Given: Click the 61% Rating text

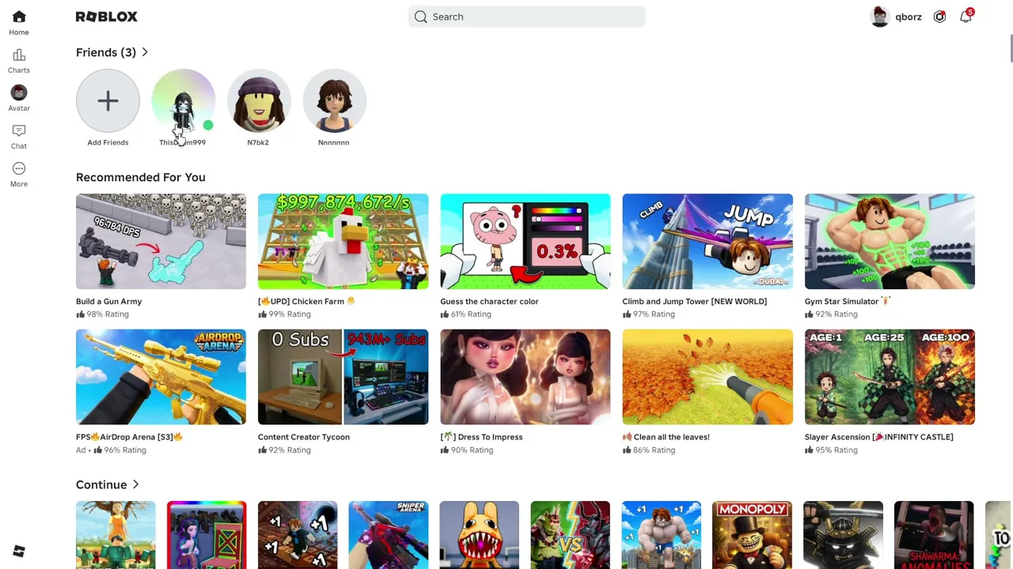Looking at the screenshot, I should point(471,315).
